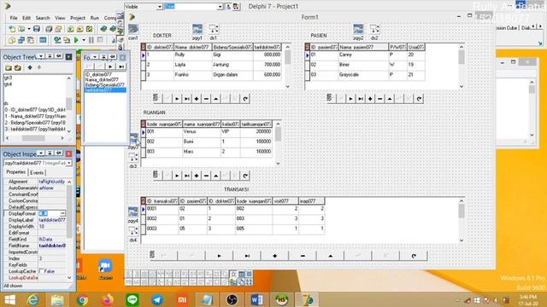Click Next arrow in Fields Editor navigator
Screen dimensions: 547x307
[x=110, y=67]
